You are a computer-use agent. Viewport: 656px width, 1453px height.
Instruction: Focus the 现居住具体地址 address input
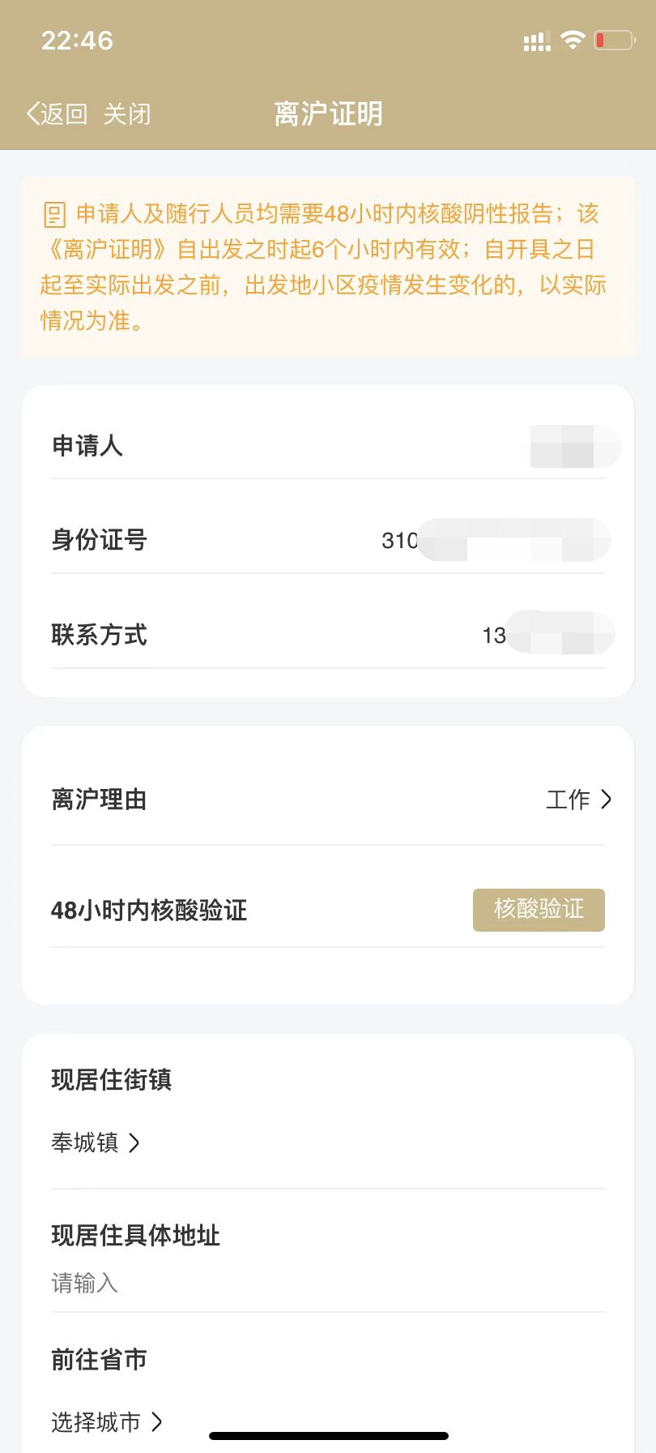(328, 1283)
